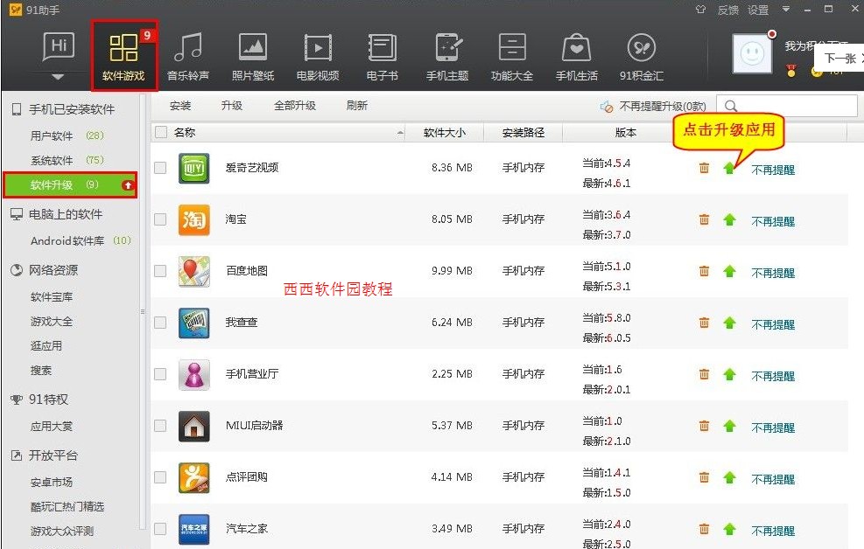Tick the checkbox for MIUI启动器
Screen dimensions: 864x549
coord(160,426)
